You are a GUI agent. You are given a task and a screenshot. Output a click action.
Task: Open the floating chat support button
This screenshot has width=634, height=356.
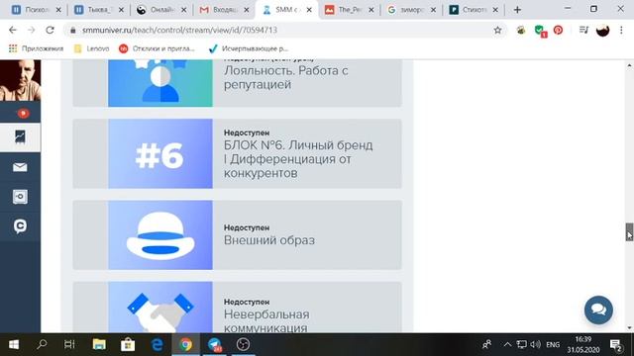click(598, 310)
